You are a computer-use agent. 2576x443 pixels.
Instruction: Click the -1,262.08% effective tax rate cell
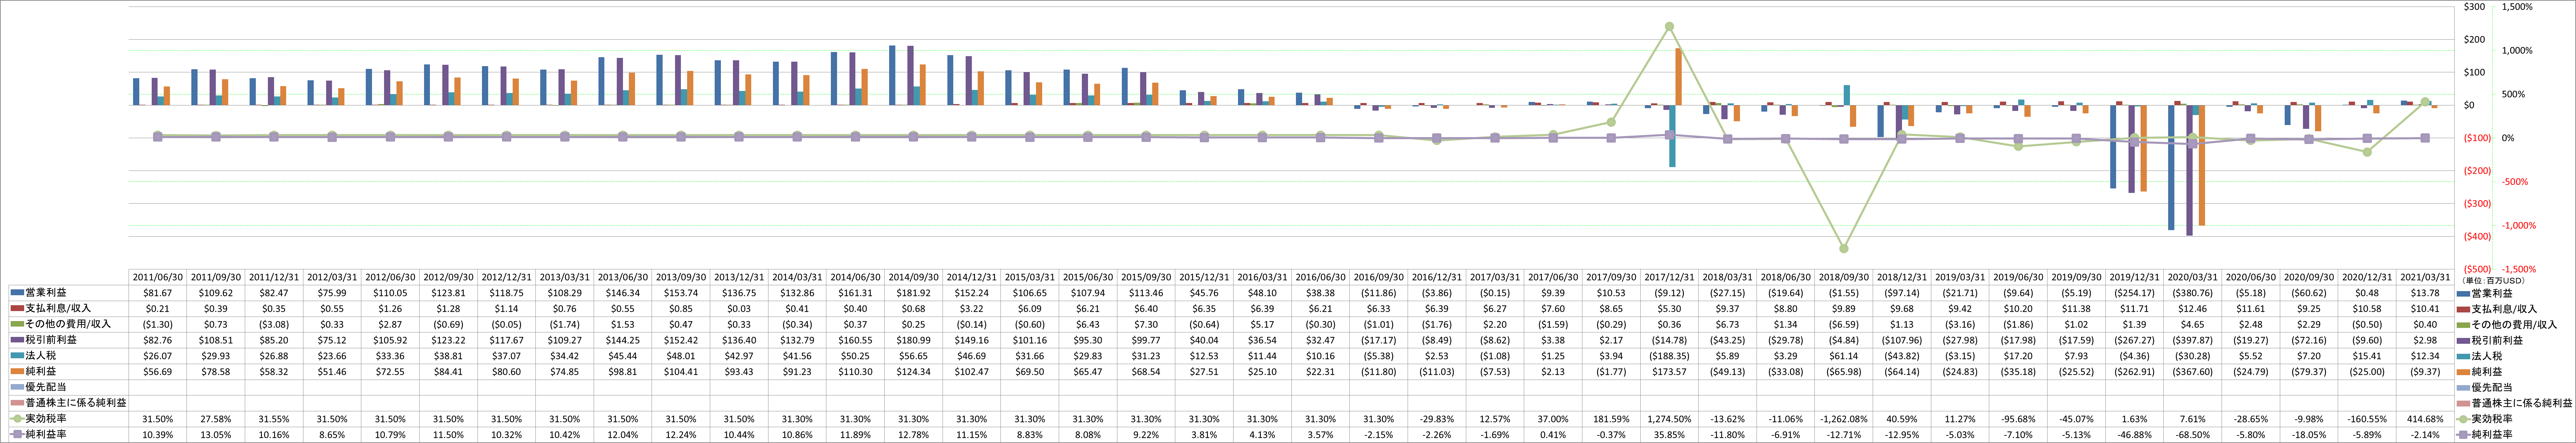(x=1844, y=419)
